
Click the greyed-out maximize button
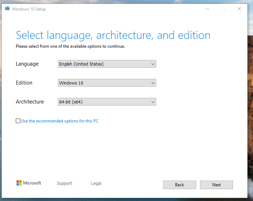coord(223,9)
